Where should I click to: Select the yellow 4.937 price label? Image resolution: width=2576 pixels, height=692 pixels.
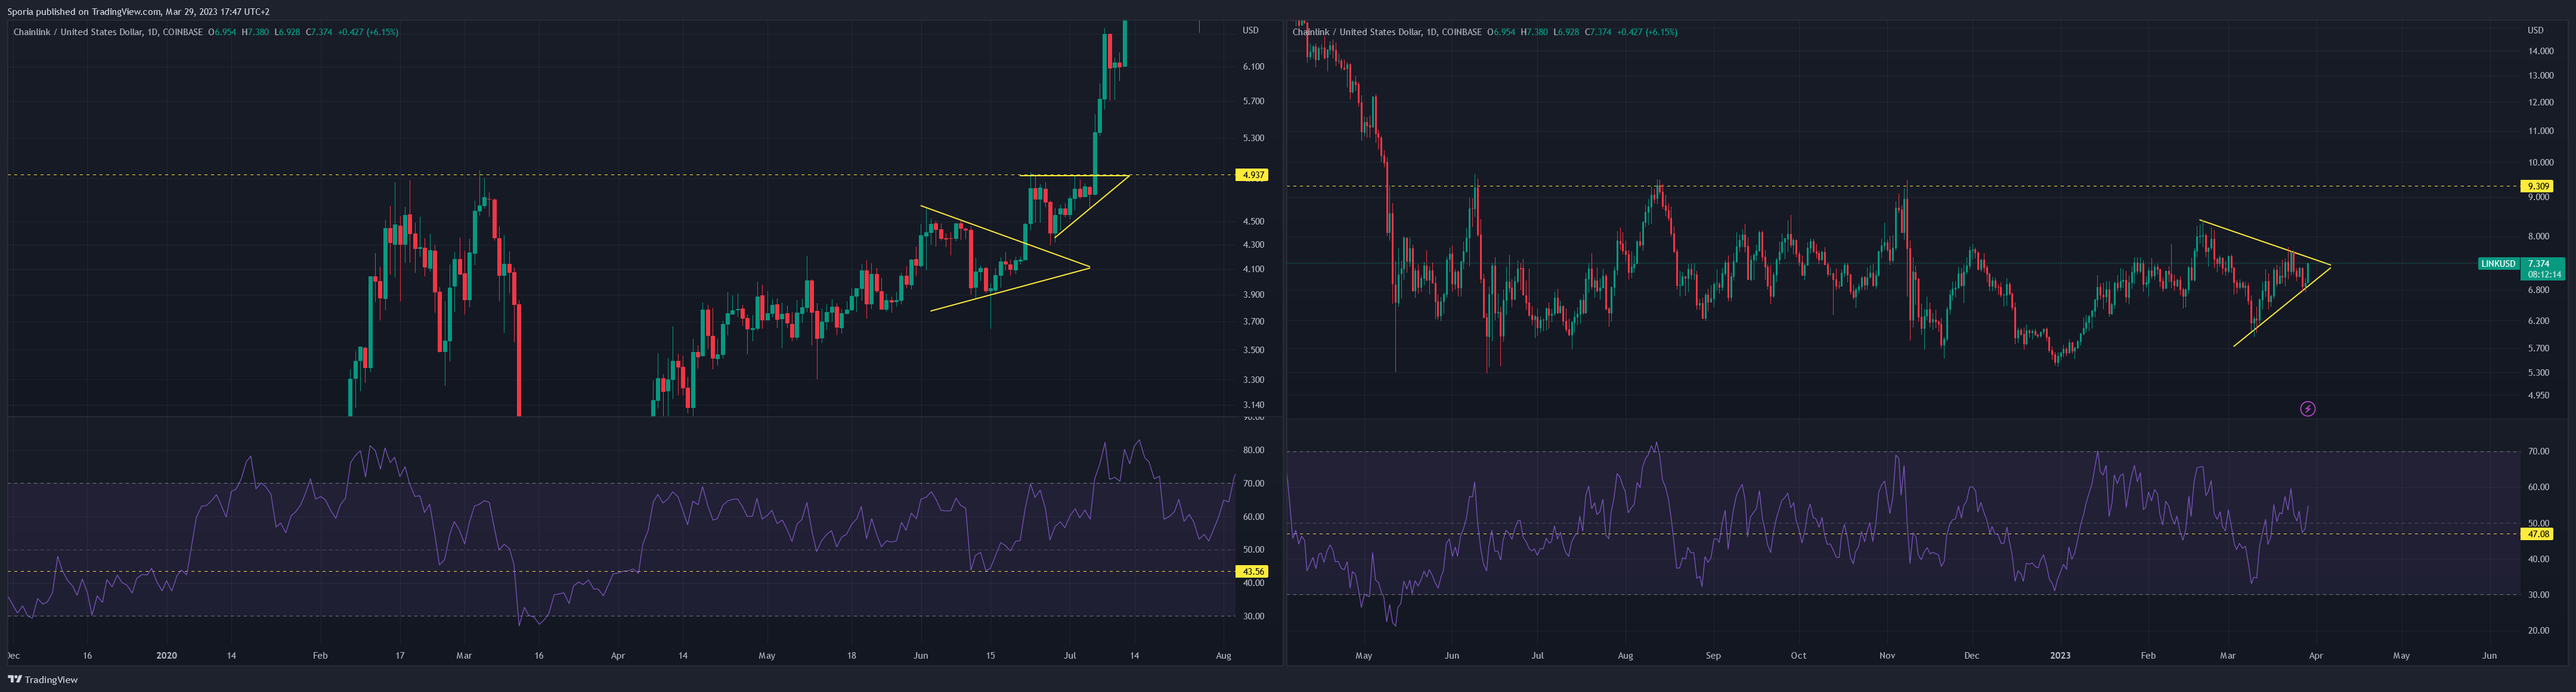1252,174
